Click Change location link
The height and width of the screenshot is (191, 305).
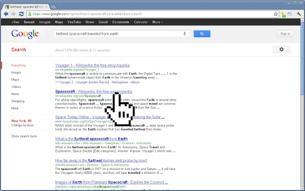pos(22,125)
